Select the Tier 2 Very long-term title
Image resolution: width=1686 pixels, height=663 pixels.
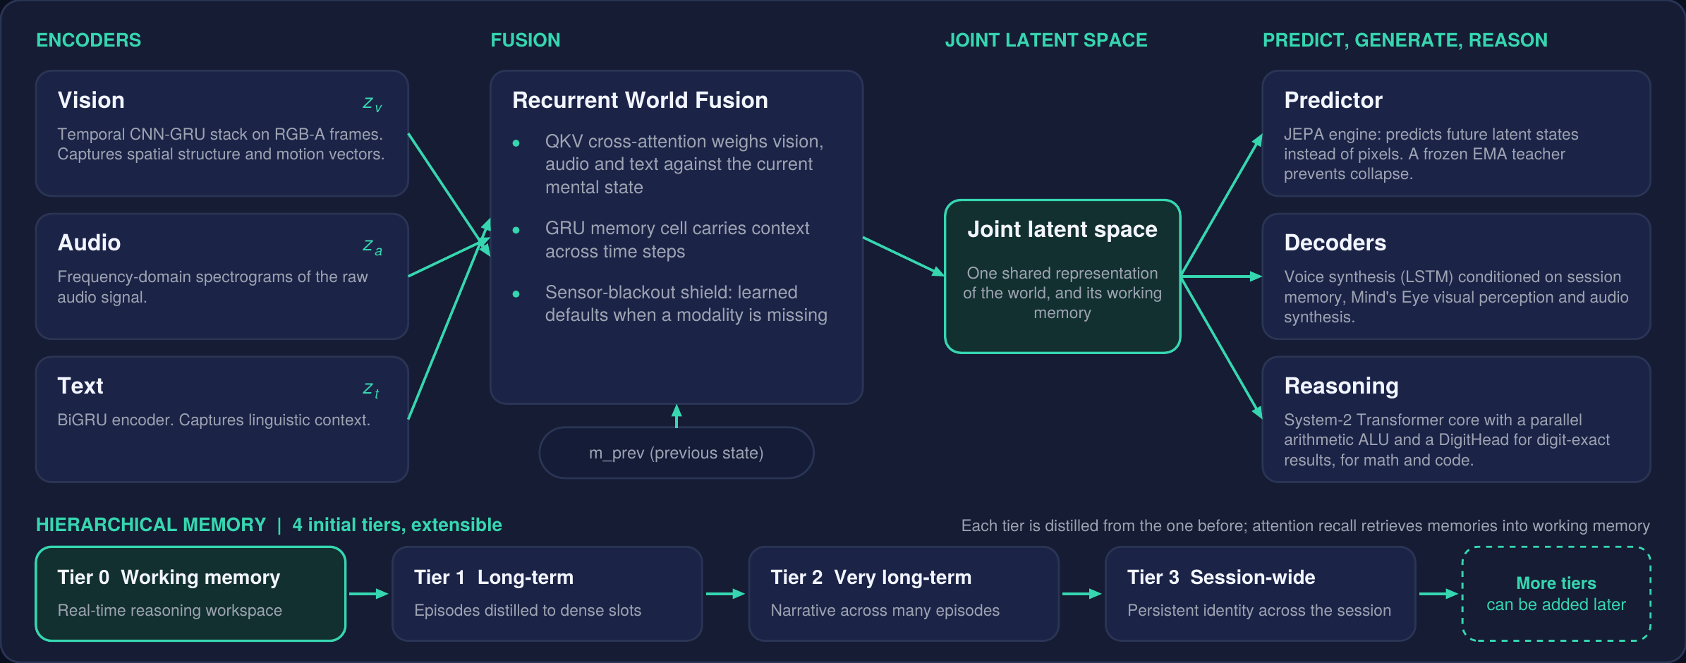pos(871,577)
